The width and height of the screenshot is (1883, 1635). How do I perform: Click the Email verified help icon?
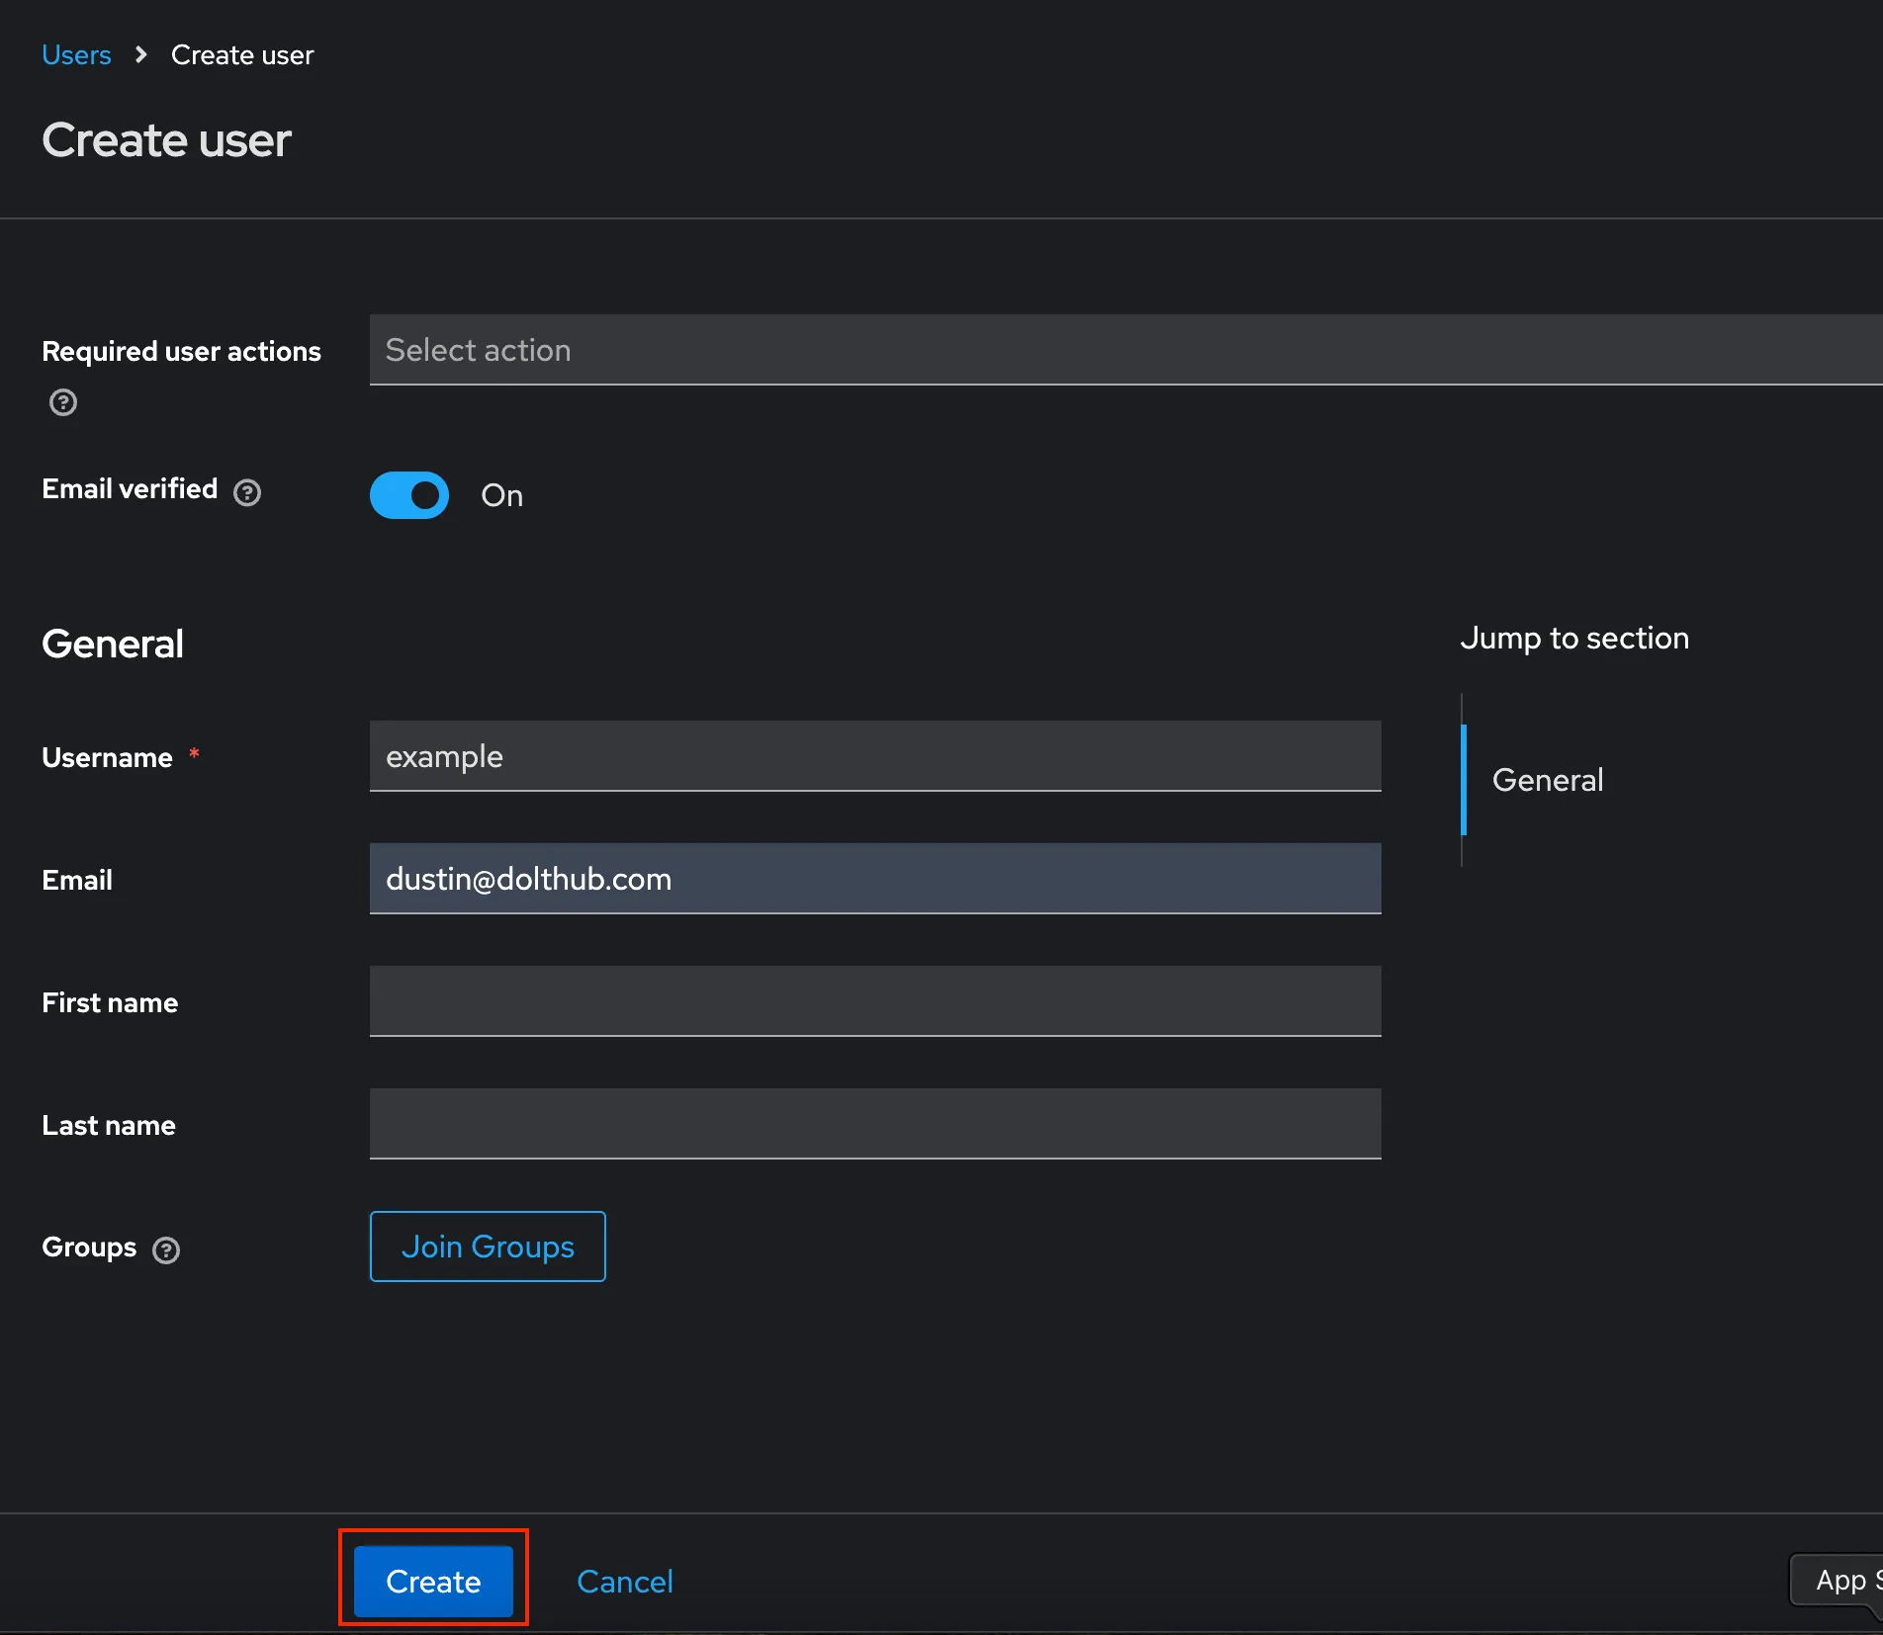pyautogui.click(x=247, y=492)
